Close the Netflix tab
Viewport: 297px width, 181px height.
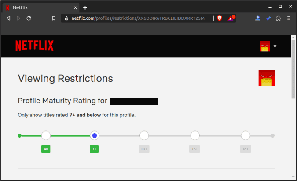coord(75,7)
